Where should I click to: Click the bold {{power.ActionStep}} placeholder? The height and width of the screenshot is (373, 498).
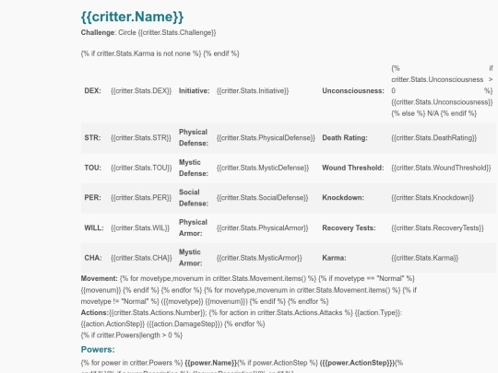tap(357, 363)
